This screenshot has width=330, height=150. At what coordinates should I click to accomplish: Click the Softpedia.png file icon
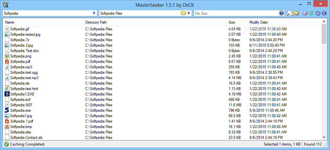coord(7,56)
